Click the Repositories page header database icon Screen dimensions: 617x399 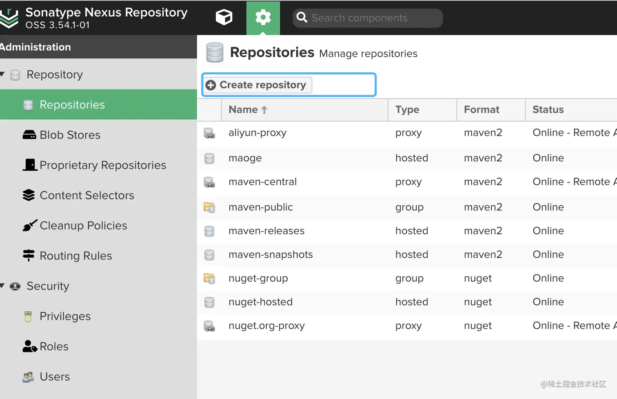click(215, 53)
